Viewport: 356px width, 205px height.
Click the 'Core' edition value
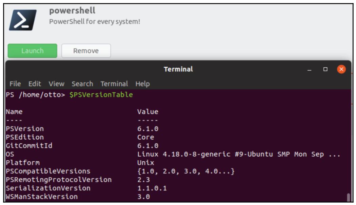pyautogui.click(x=145, y=137)
